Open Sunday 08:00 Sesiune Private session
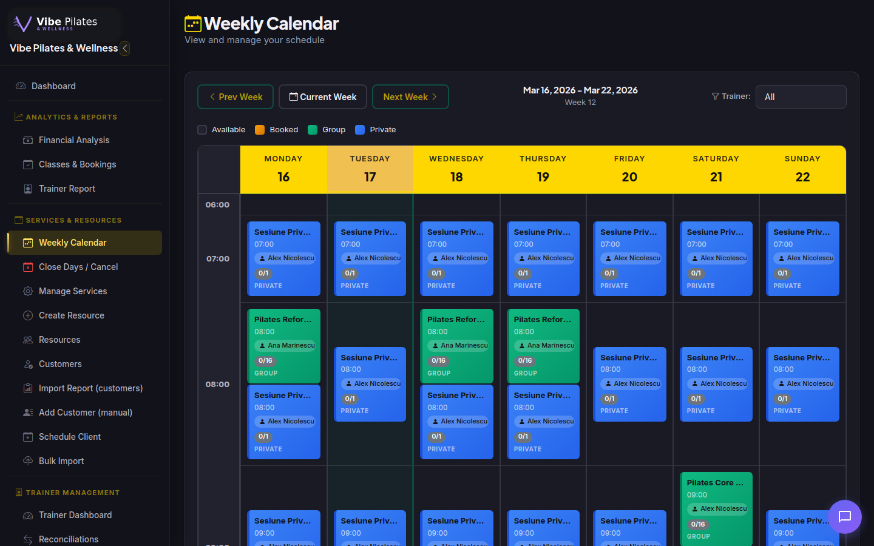The width and height of the screenshot is (874, 546). (802, 384)
